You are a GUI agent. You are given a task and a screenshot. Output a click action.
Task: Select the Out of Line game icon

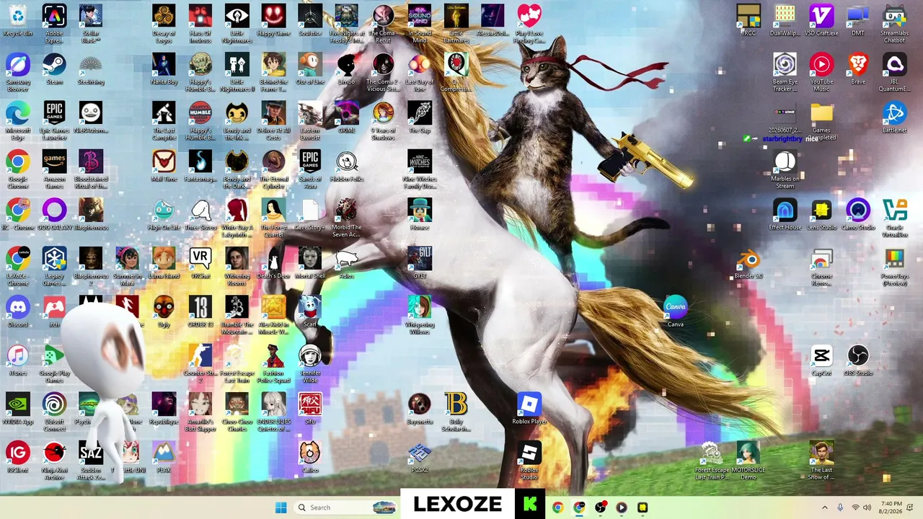(x=310, y=69)
